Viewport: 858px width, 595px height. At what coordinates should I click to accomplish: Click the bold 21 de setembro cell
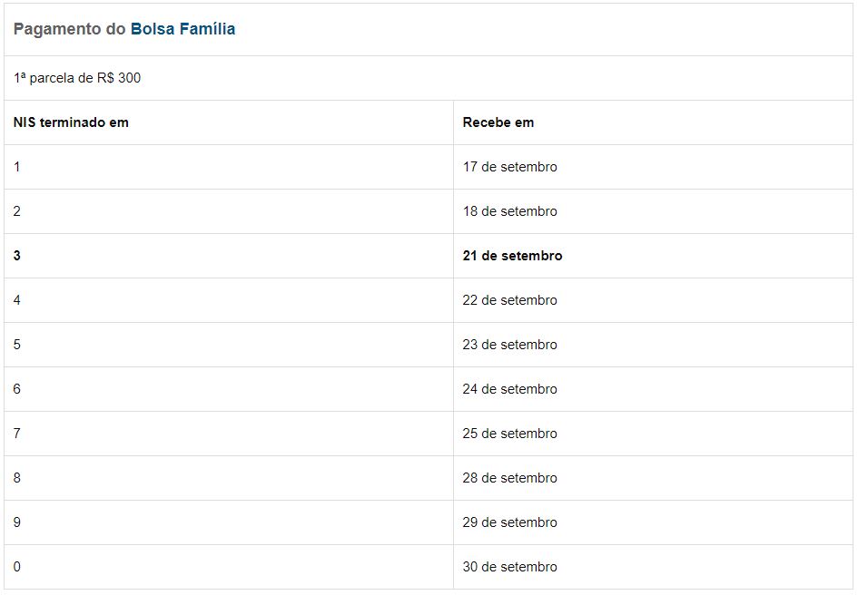pos(654,256)
